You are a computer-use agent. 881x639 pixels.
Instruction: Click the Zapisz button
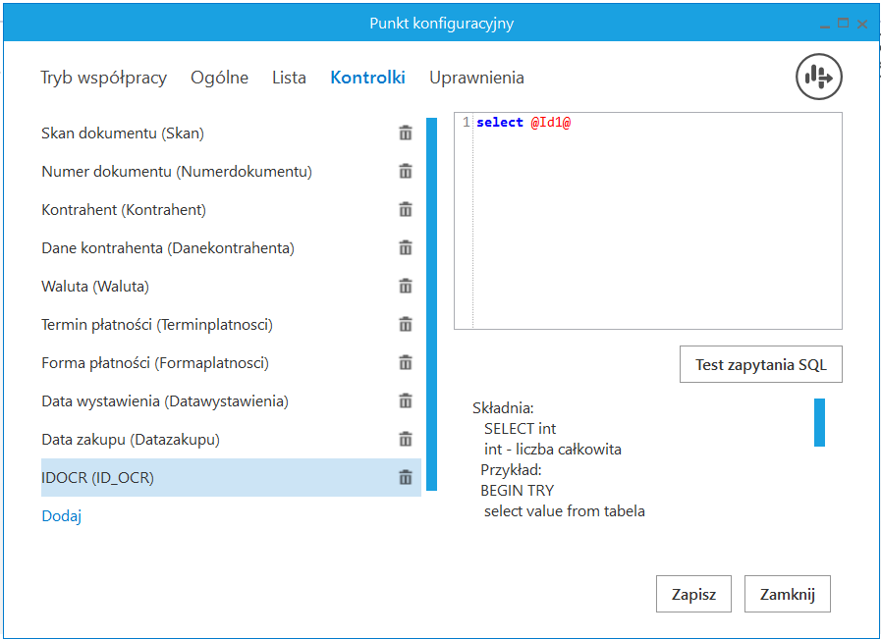pyautogui.click(x=693, y=594)
